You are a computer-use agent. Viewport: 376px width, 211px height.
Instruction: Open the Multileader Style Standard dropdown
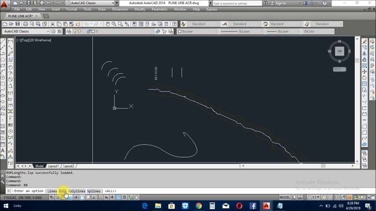coord(327,24)
